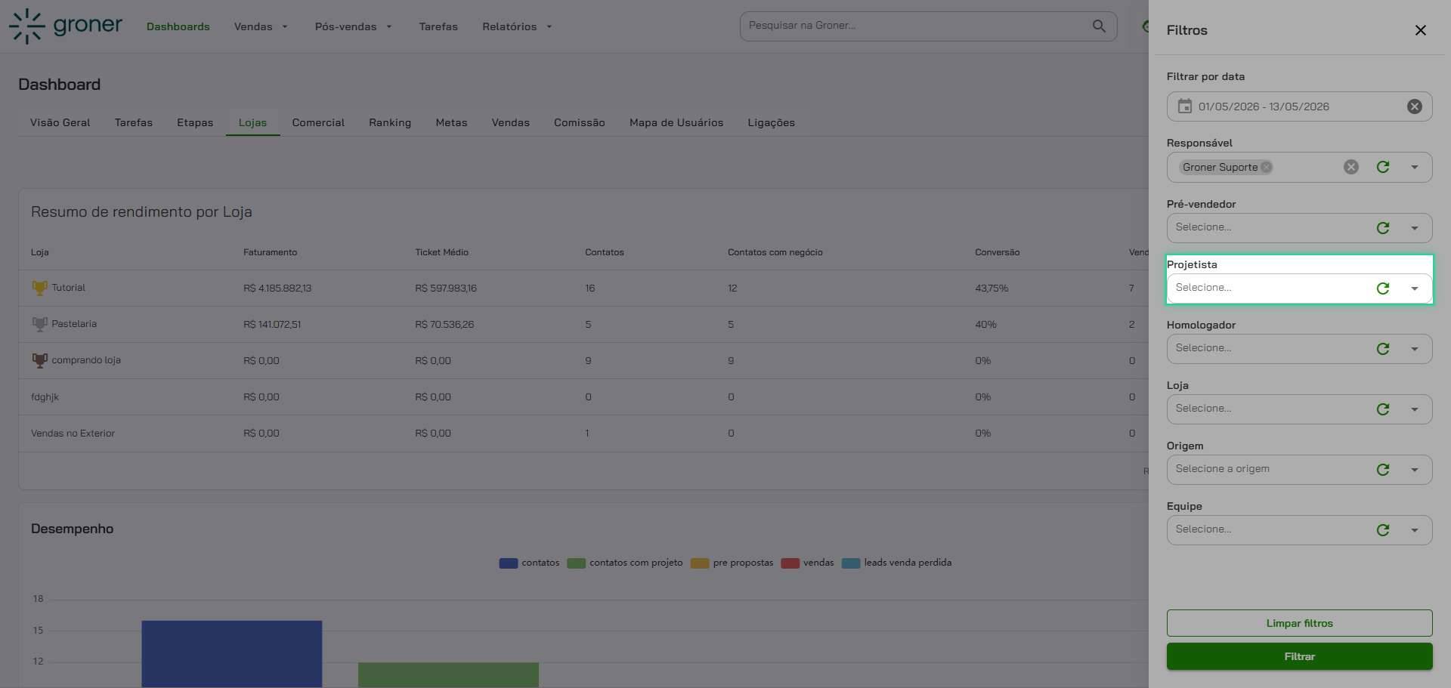Viewport: 1451px width, 688px height.
Task: Switch to the Comercial tab
Action: tap(318, 122)
